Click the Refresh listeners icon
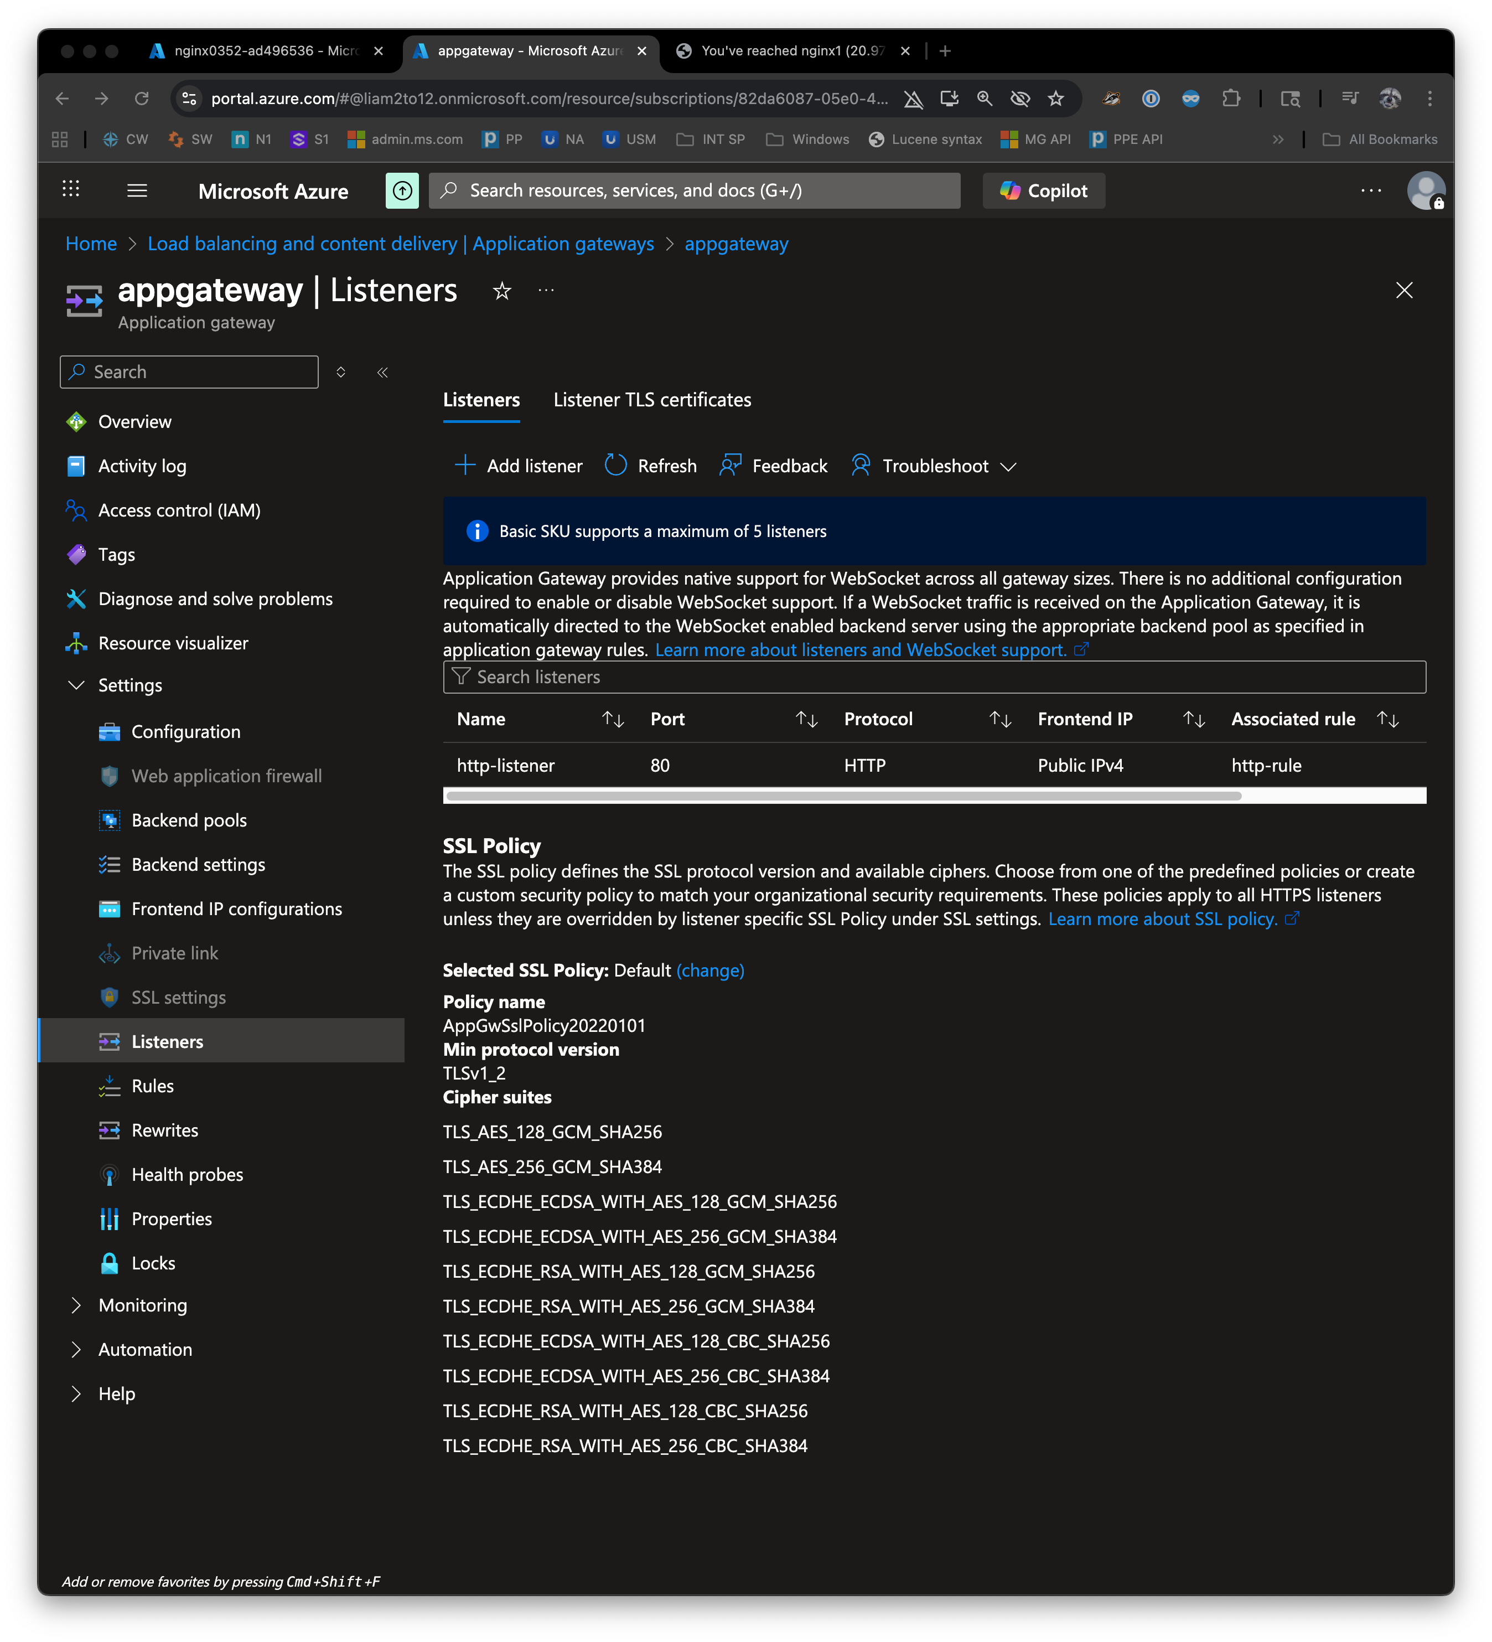Viewport: 1492px width, 1642px height. (616, 465)
